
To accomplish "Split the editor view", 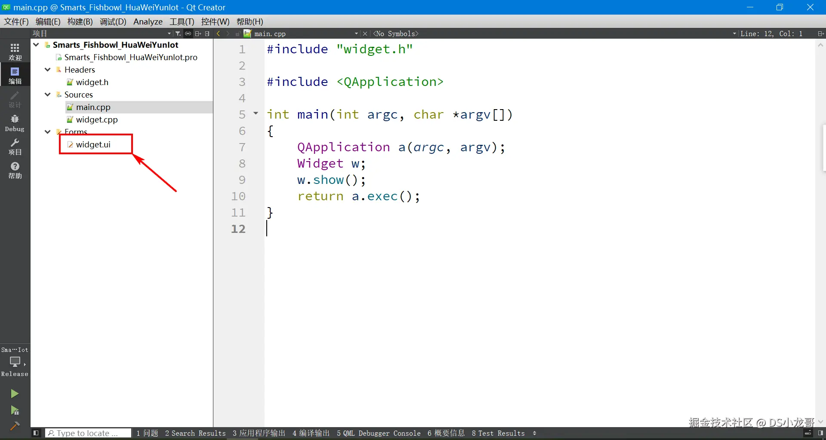I will 820,34.
